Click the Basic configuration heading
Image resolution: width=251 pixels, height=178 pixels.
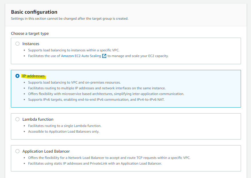(x=34, y=12)
